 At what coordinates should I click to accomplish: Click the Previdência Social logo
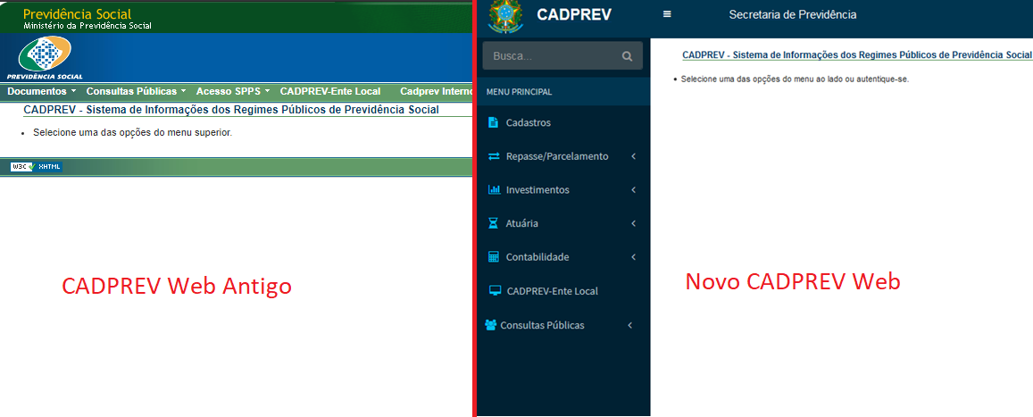click(x=44, y=58)
